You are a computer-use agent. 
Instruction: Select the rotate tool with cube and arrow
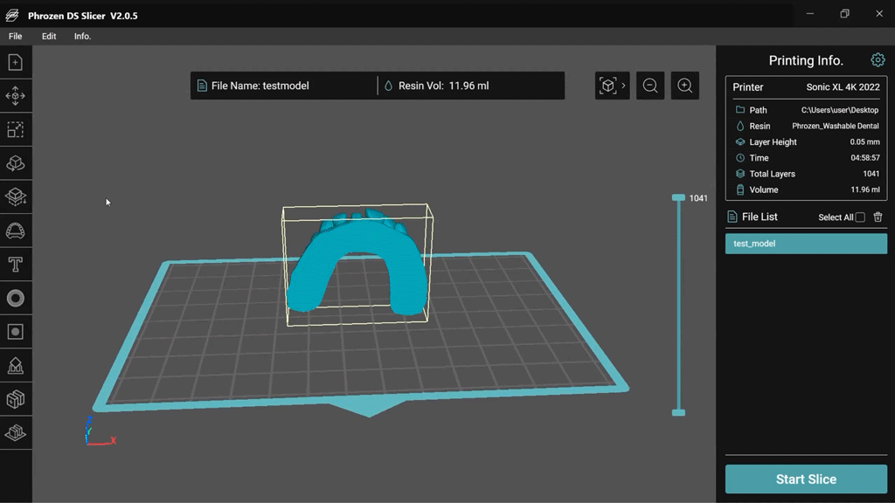tap(16, 163)
